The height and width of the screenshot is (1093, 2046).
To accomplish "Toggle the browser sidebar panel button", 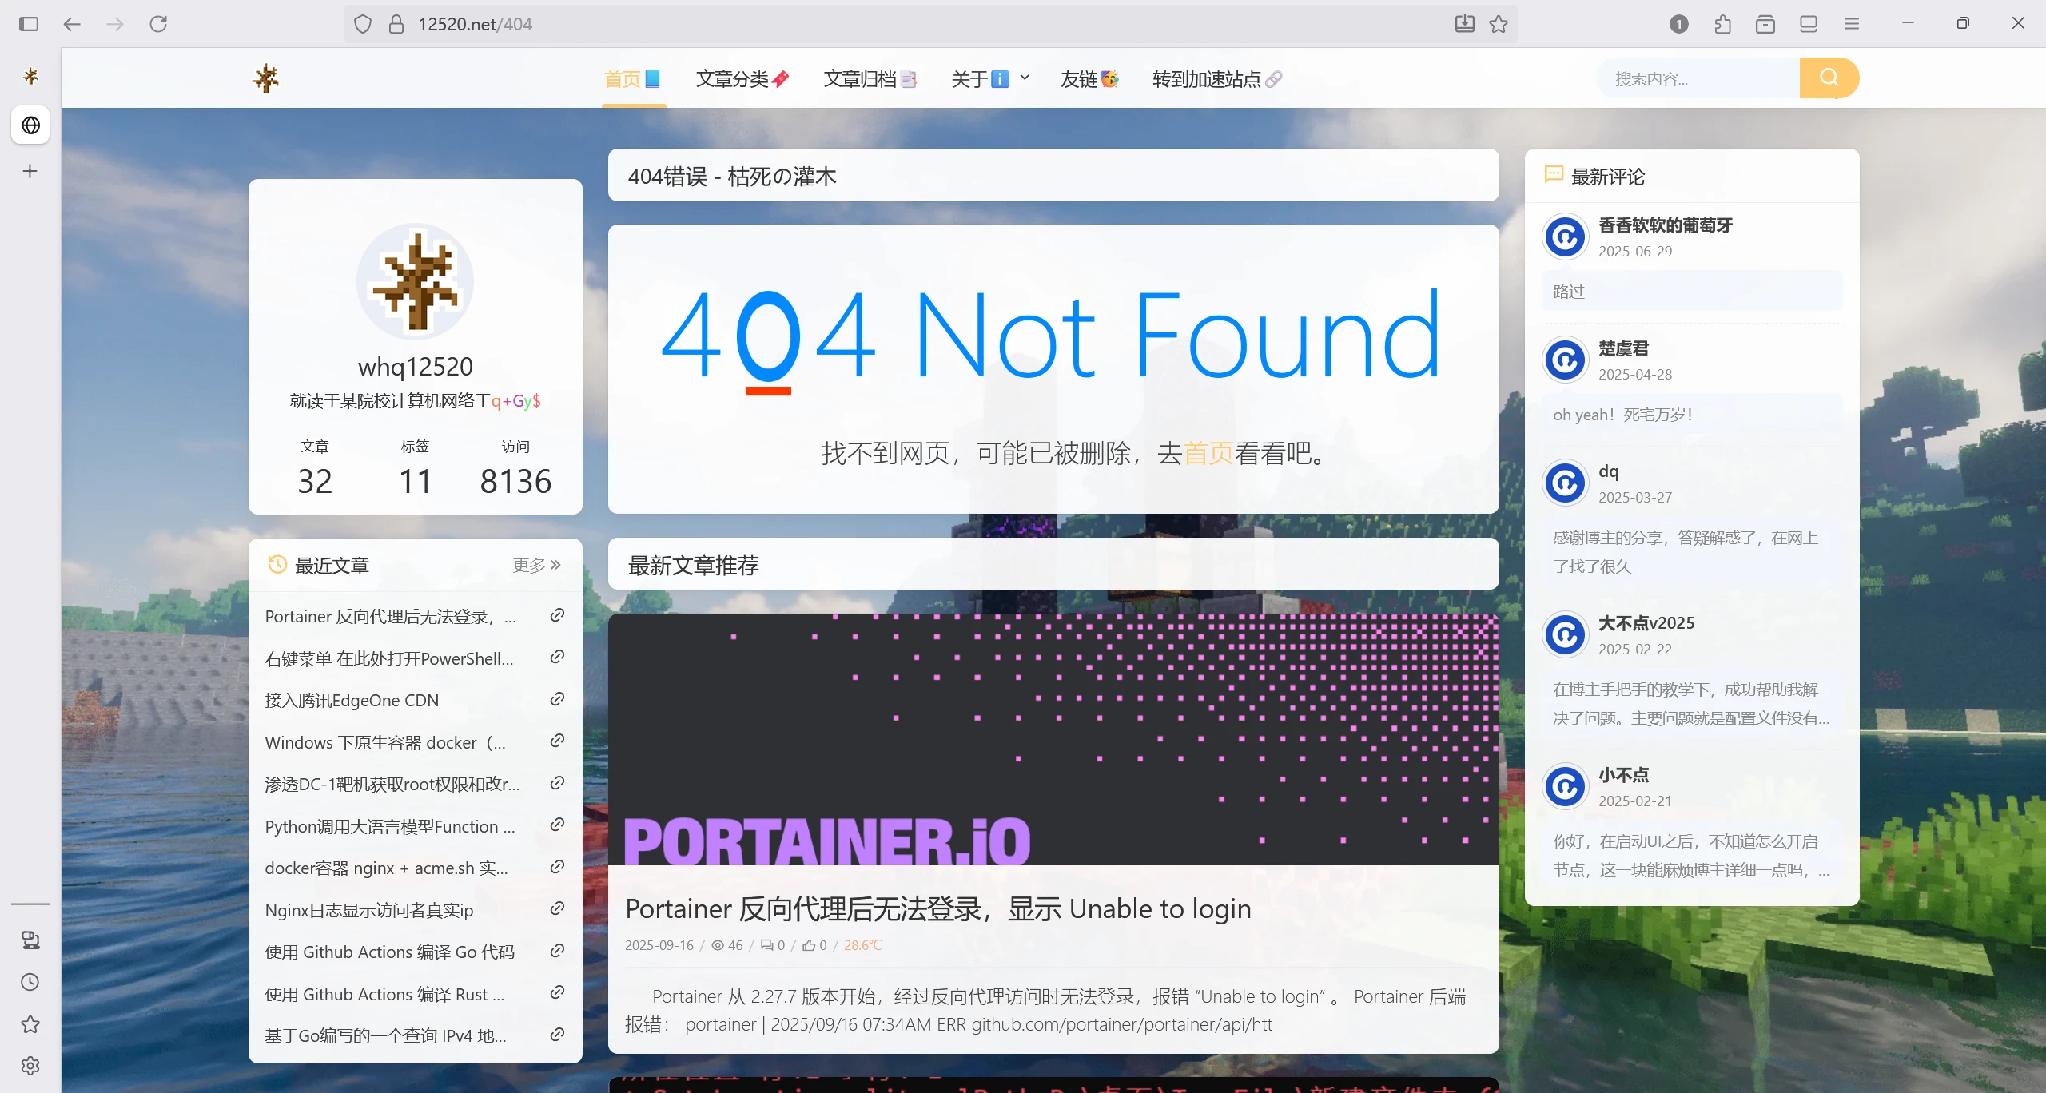I will [x=29, y=24].
